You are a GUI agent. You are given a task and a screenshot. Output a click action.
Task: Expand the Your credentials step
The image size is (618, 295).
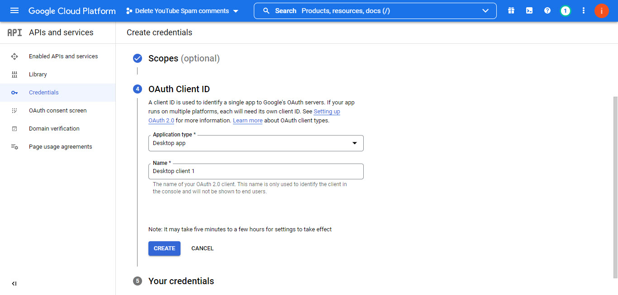coord(181,281)
